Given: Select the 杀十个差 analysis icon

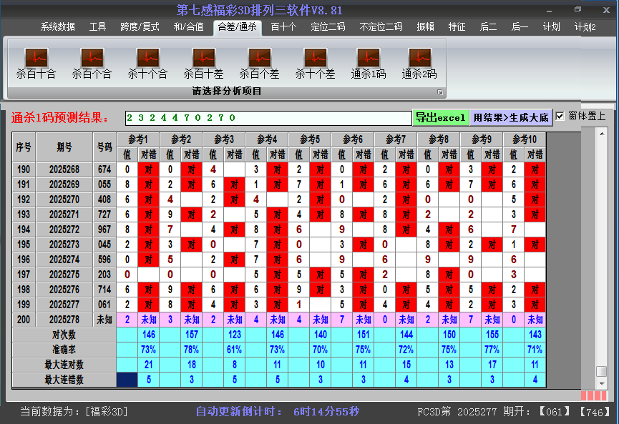Looking at the screenshot, I should [x=314, y=64].
